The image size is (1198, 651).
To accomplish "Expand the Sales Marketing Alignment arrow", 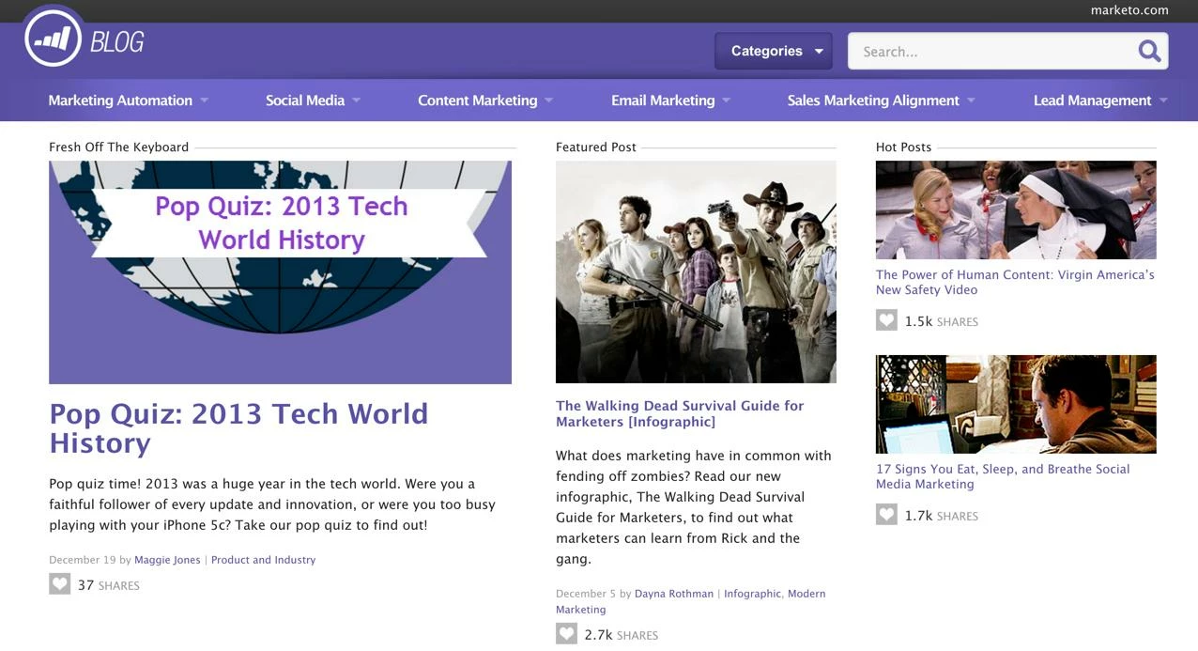I will point(971,101).
